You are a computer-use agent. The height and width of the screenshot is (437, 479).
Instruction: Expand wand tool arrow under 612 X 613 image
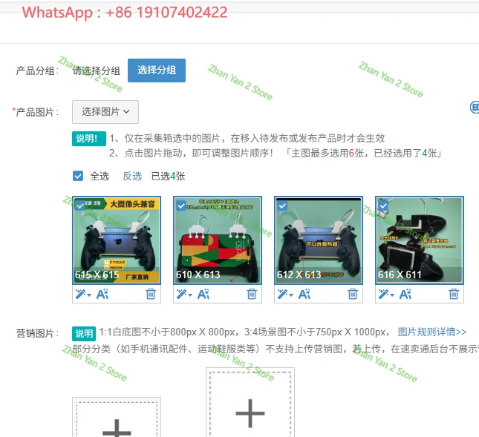click(291, 295)
